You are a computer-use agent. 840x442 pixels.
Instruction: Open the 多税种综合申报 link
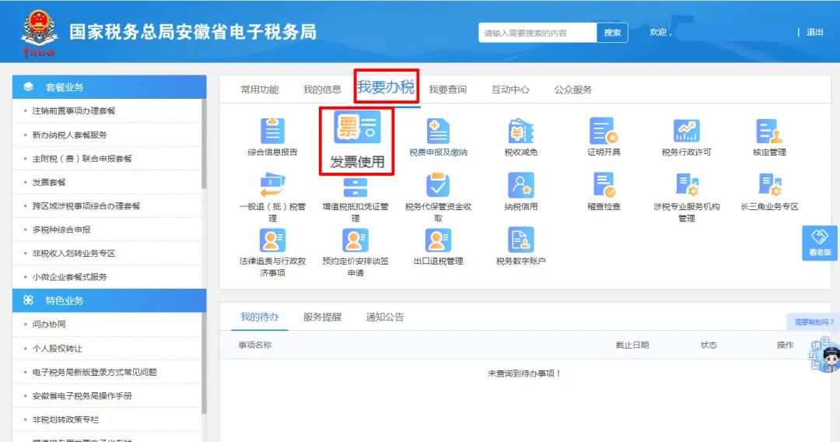[61, 230]
